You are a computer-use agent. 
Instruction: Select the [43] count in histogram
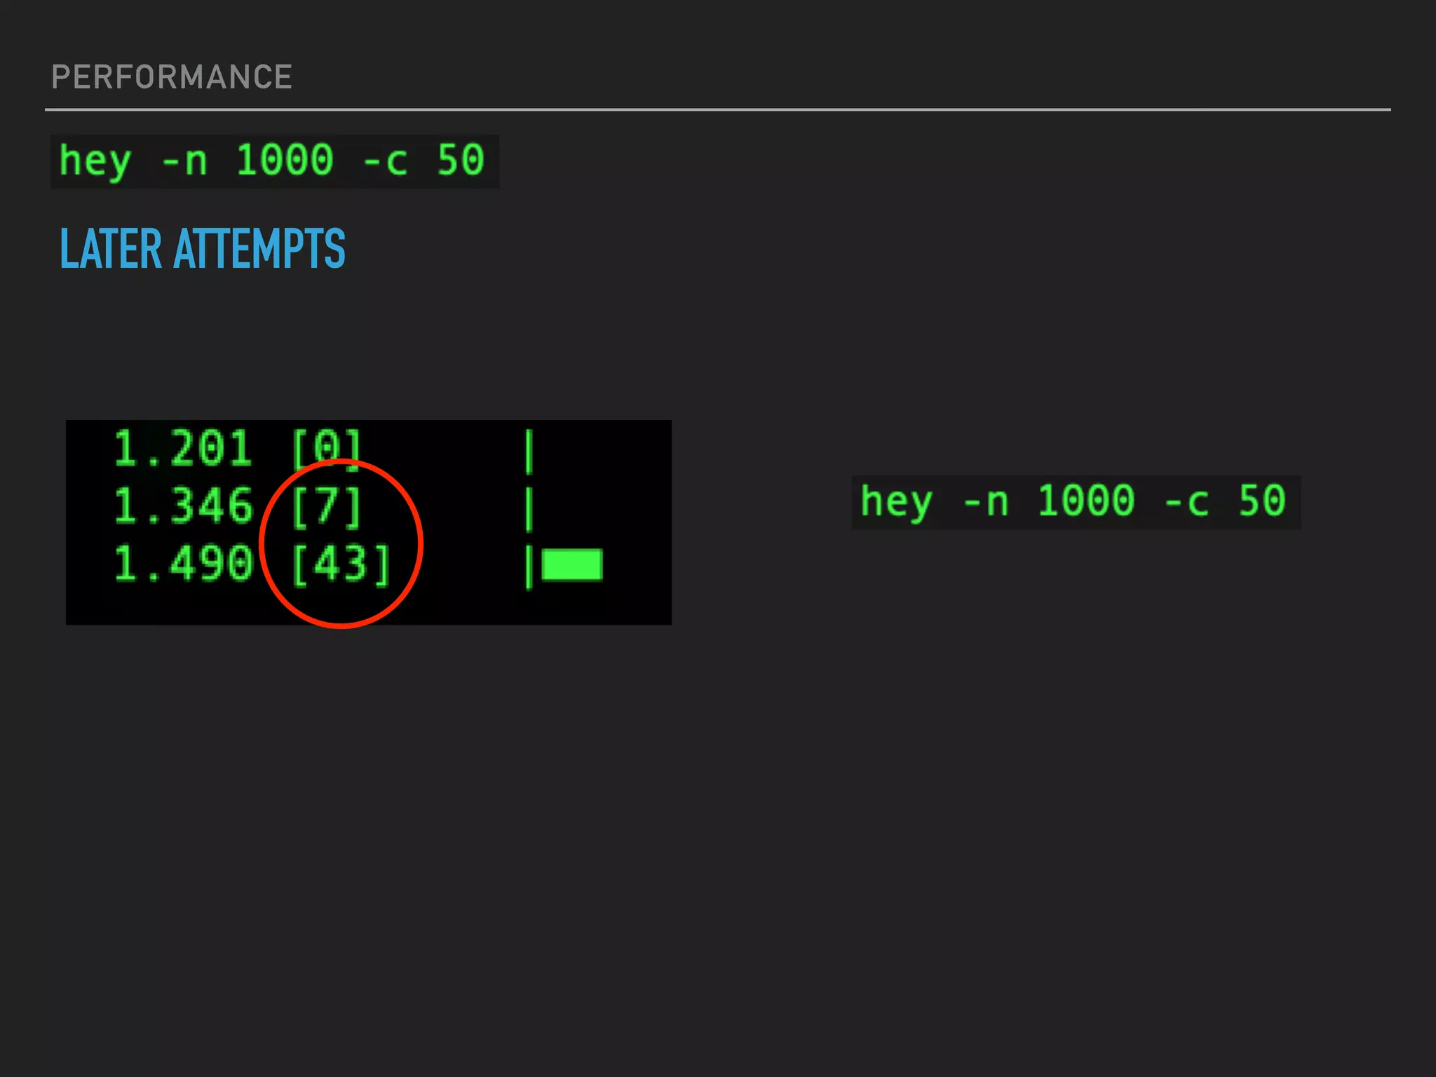340,564
